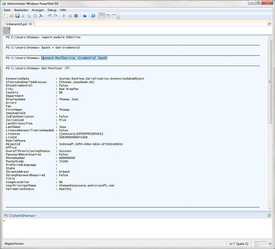Click the 'Ln 7 Spalte 22' status indicator
The image size is (275, 249).
coord(239,244)
